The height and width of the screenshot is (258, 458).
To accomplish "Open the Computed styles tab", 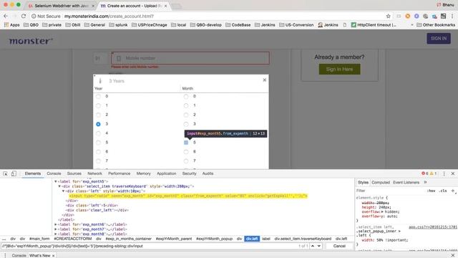I will 381,182.
